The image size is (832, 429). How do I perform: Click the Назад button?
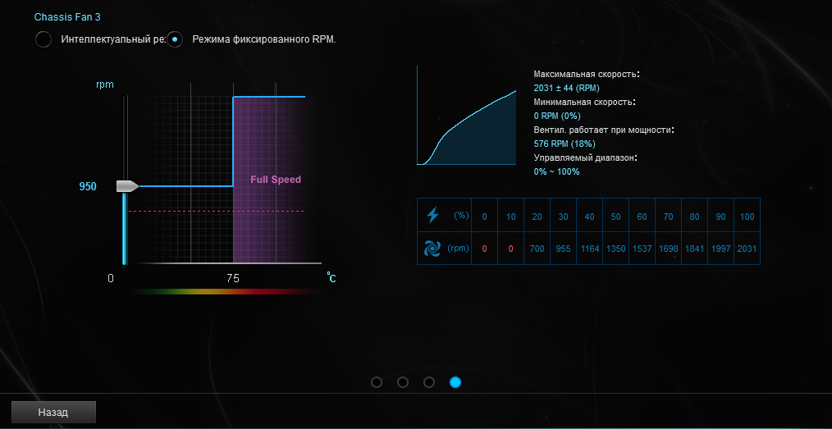(53, 412)
